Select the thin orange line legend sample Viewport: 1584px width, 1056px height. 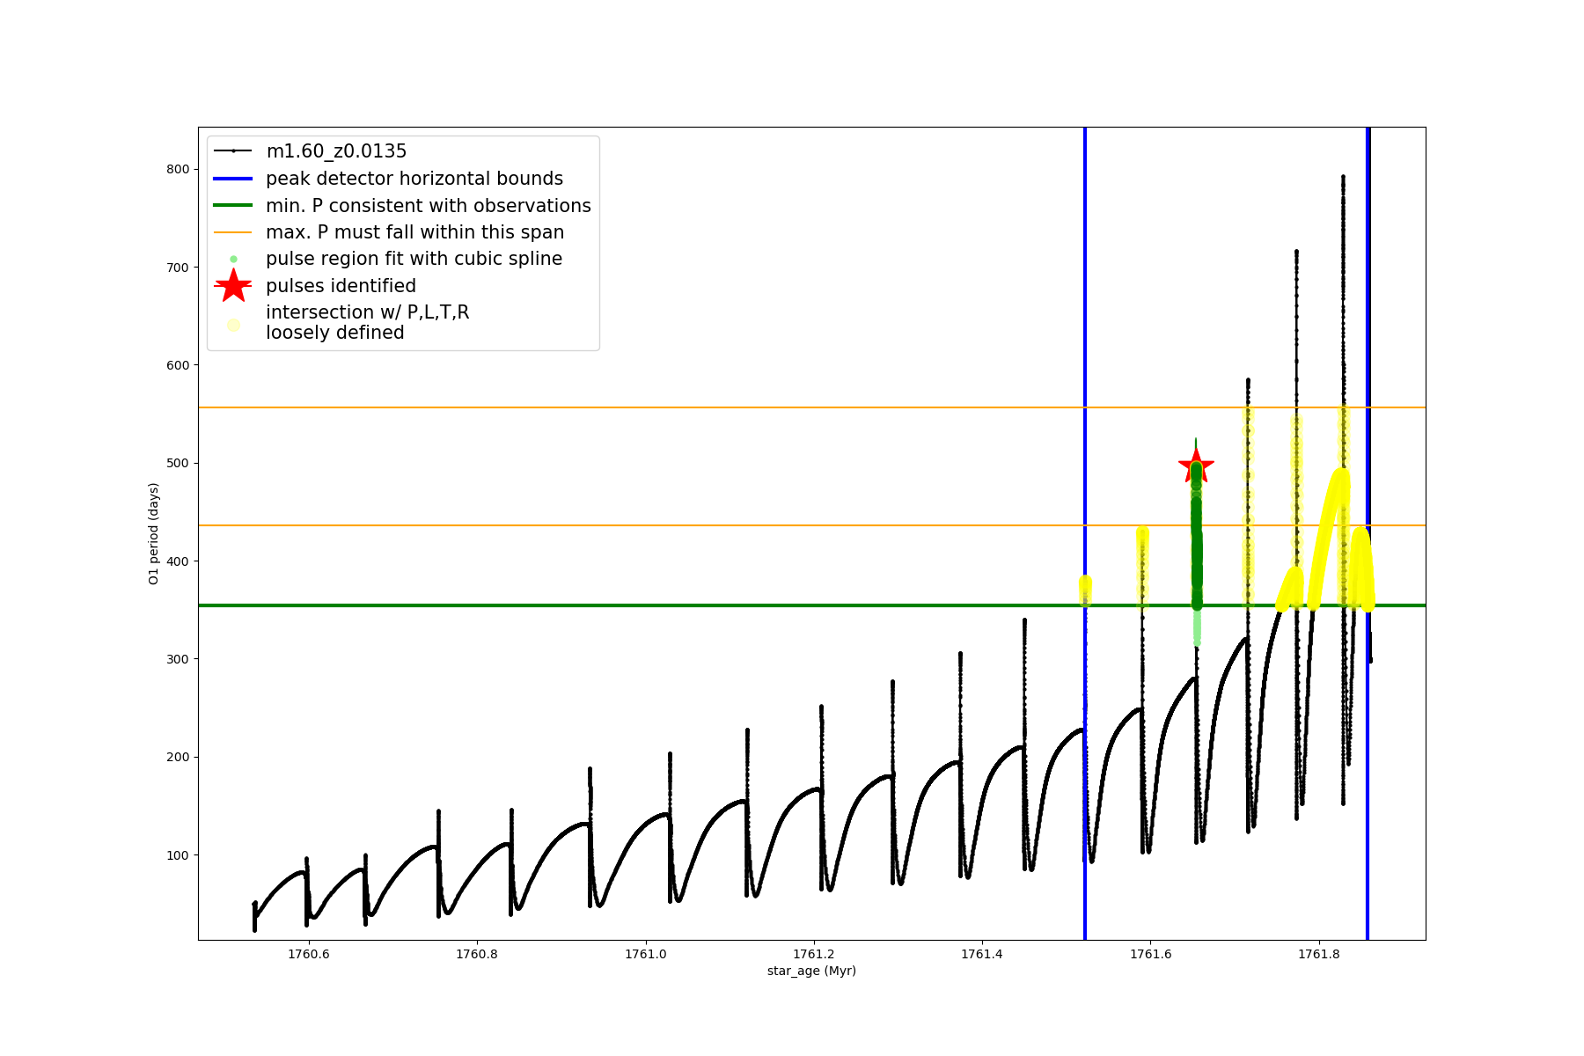pyautogui.click(x=233, y=232)
